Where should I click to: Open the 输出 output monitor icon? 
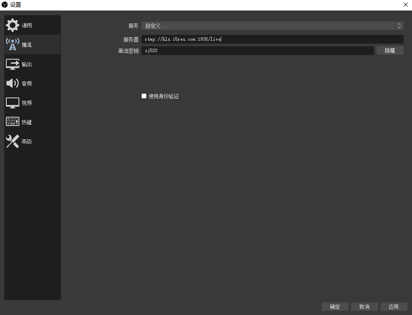12,64
